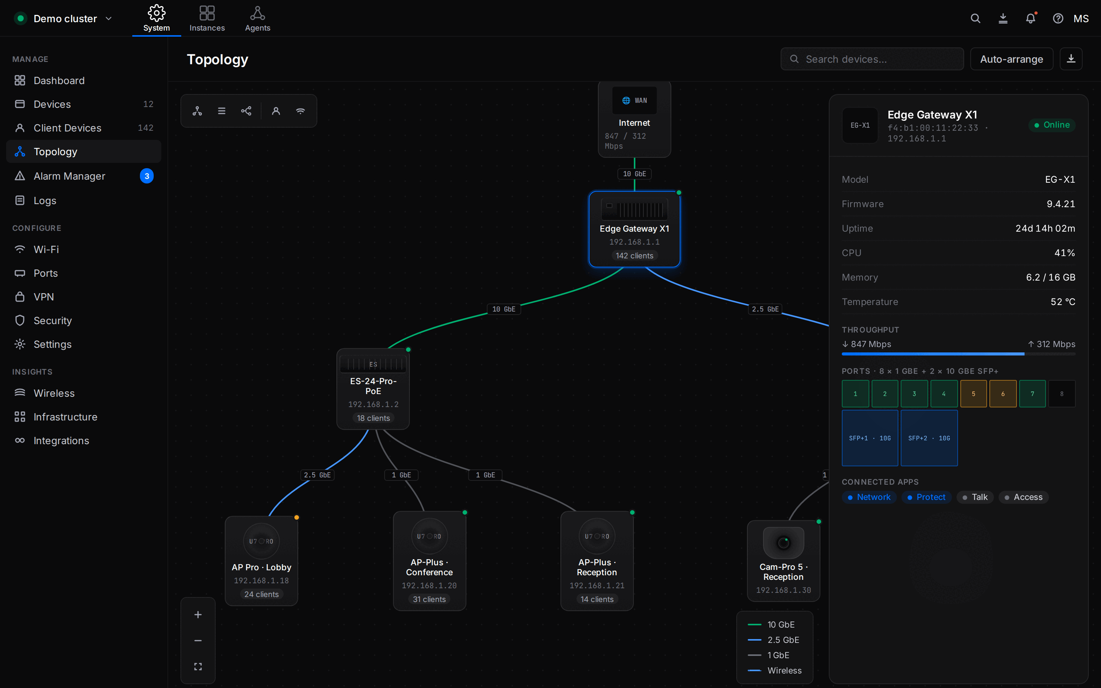
Task: Toggle the wireless links wifi icon
Action: click(x=300, y=111)
